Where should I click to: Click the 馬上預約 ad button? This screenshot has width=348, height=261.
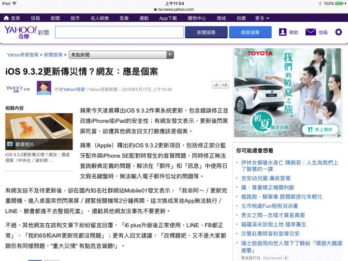(x=320, y=130)
